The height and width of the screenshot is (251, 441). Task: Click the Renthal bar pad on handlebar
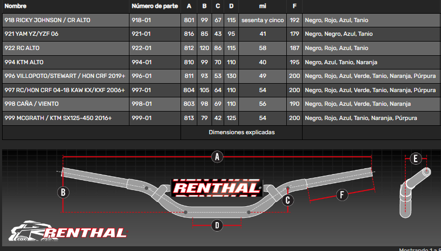[x=217, y=188]
